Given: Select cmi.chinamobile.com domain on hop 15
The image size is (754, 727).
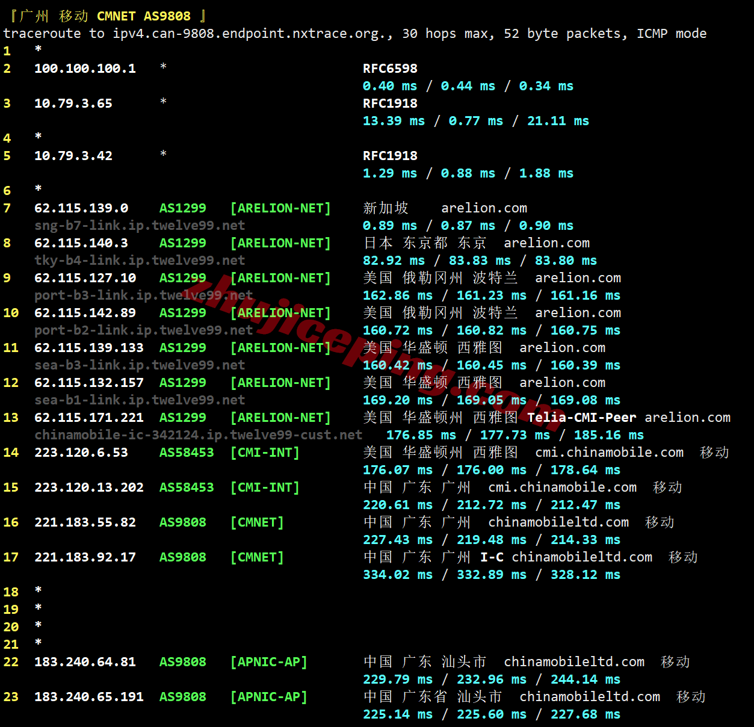Looking at the screenshot, I should [562, 487].
